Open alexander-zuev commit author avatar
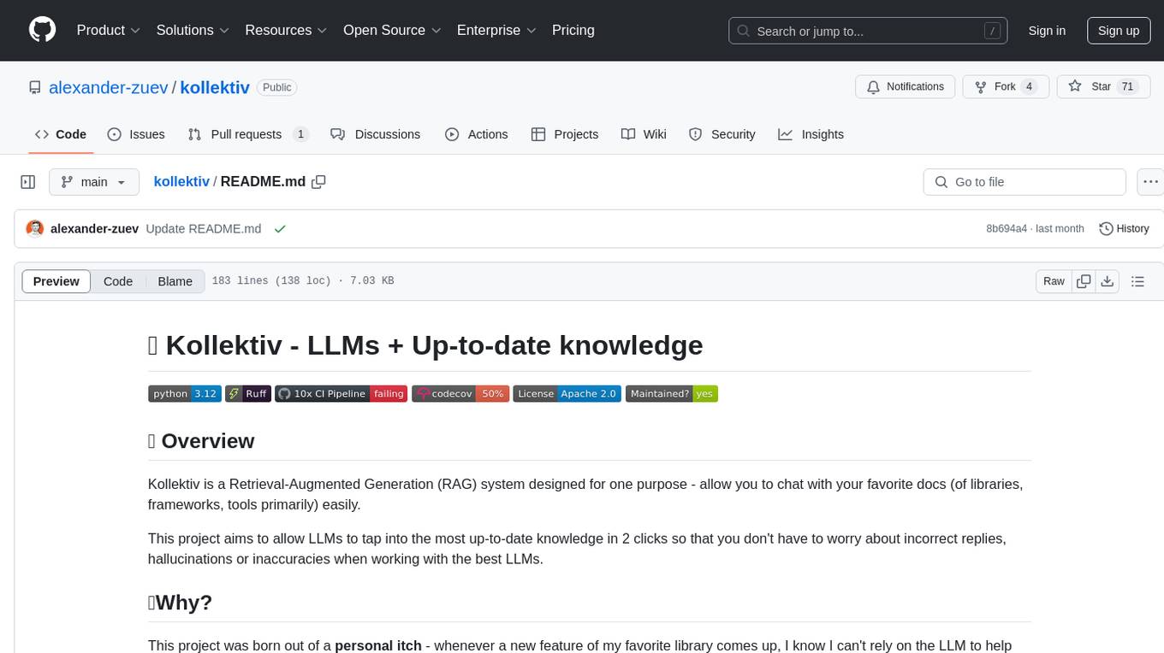 [x=35, y=228]
